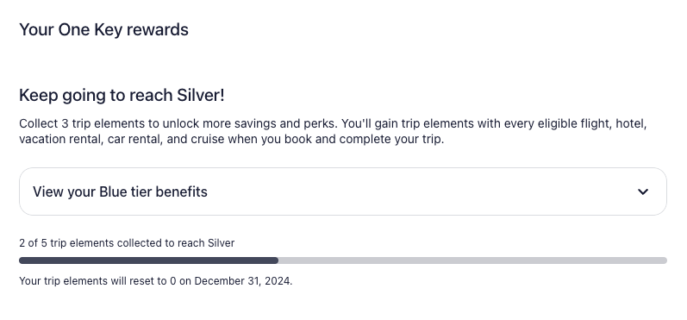Click the "unlock more savings and perks" phrase
687x320 pixels.
tap(249, 123)
